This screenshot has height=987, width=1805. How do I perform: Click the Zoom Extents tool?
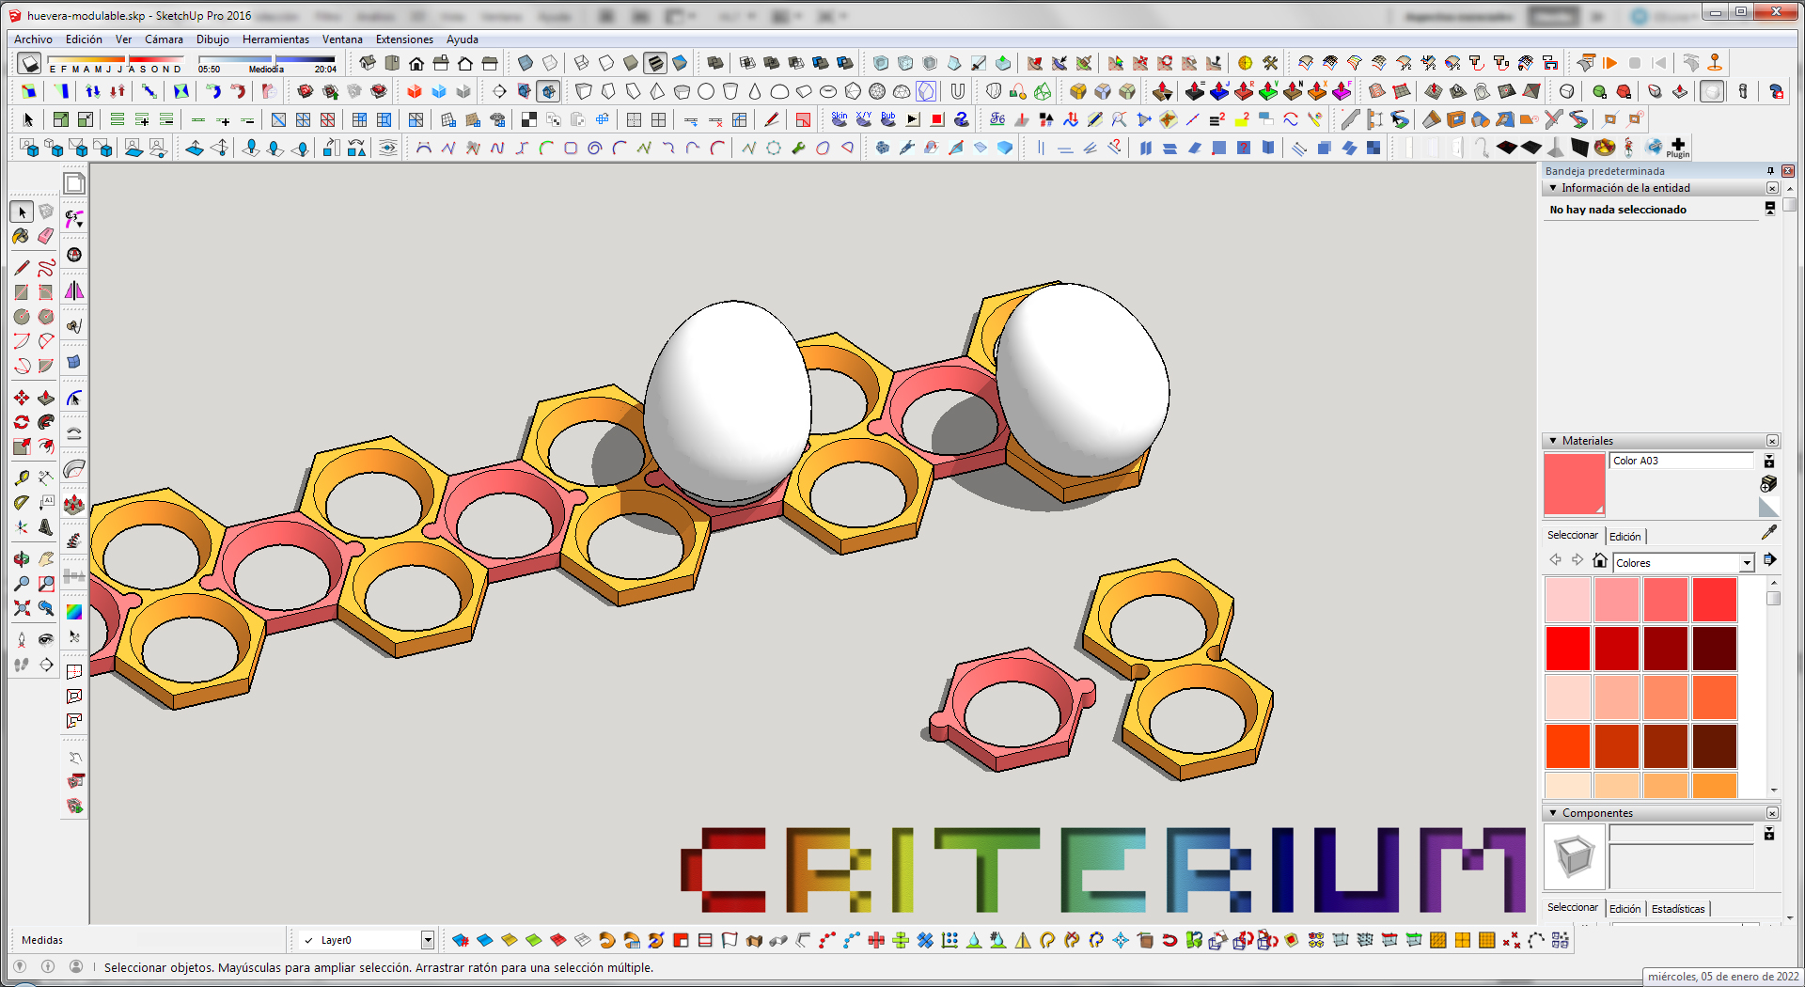click(x=22, y=608)
